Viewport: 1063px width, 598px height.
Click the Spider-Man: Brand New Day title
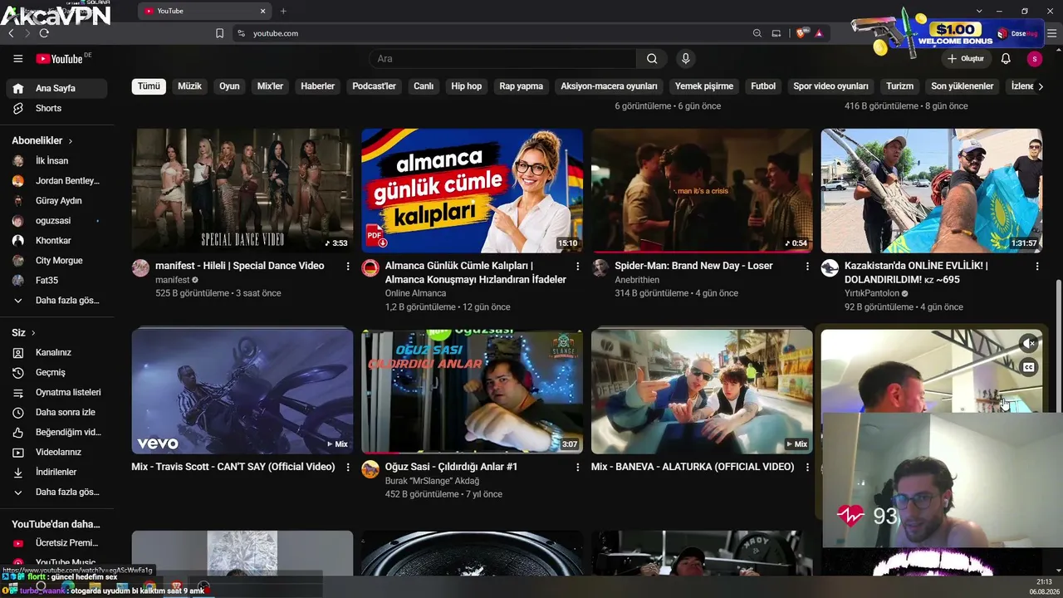[x=694, y=266]
